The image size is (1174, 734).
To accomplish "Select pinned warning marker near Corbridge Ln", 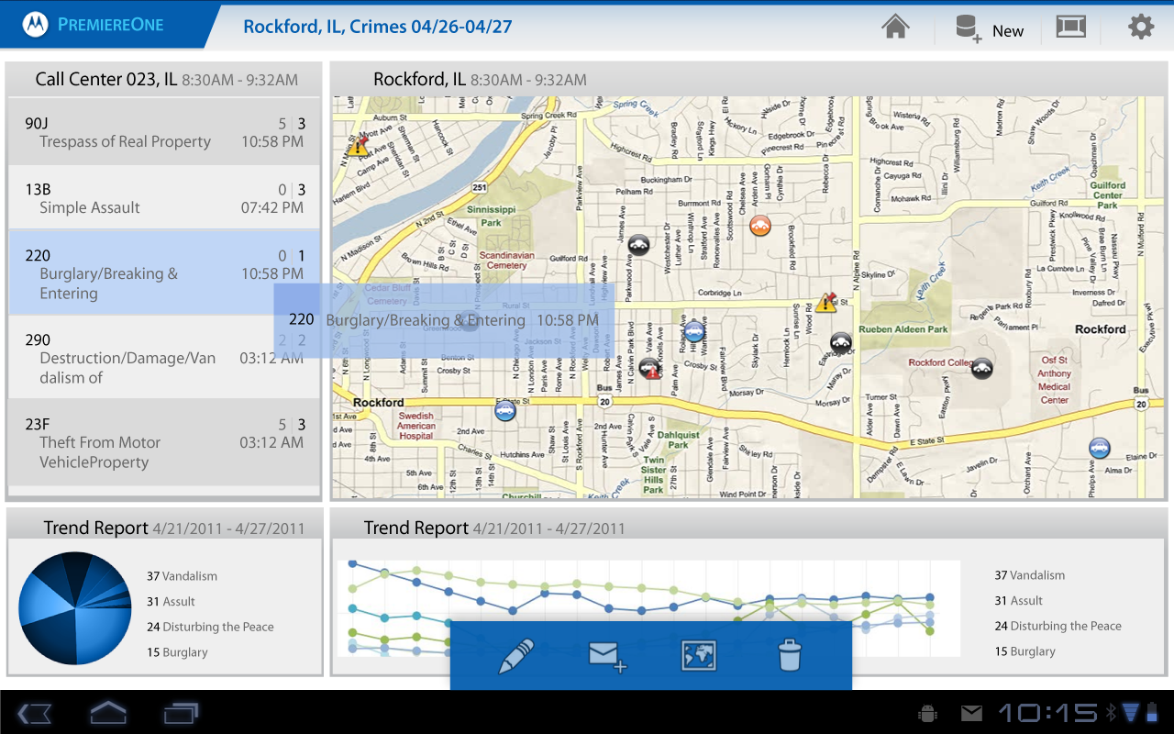I will (827, 302).
